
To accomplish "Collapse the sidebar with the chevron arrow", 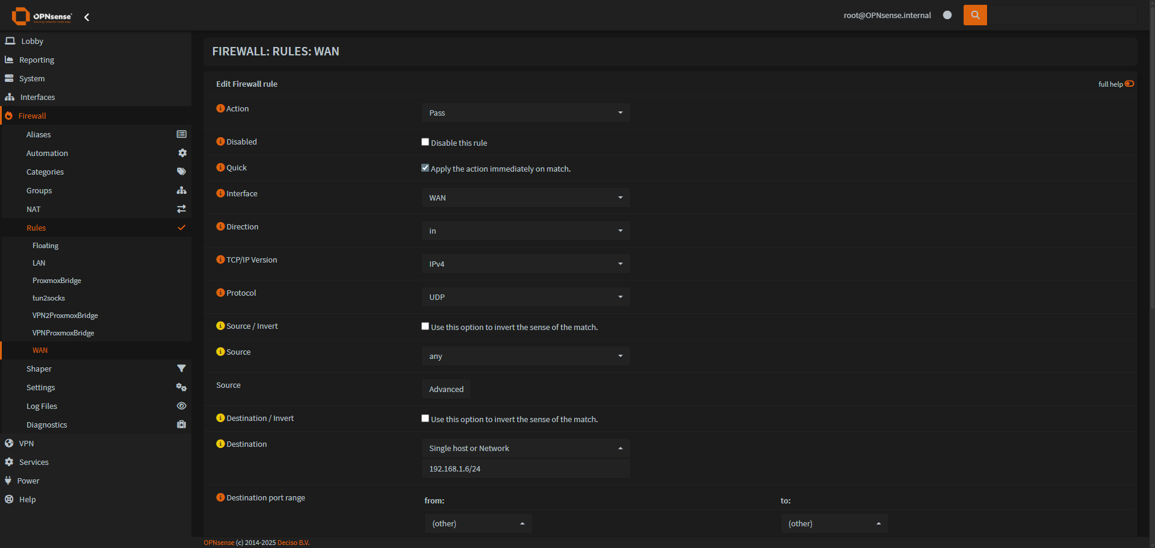I will 87,17.
